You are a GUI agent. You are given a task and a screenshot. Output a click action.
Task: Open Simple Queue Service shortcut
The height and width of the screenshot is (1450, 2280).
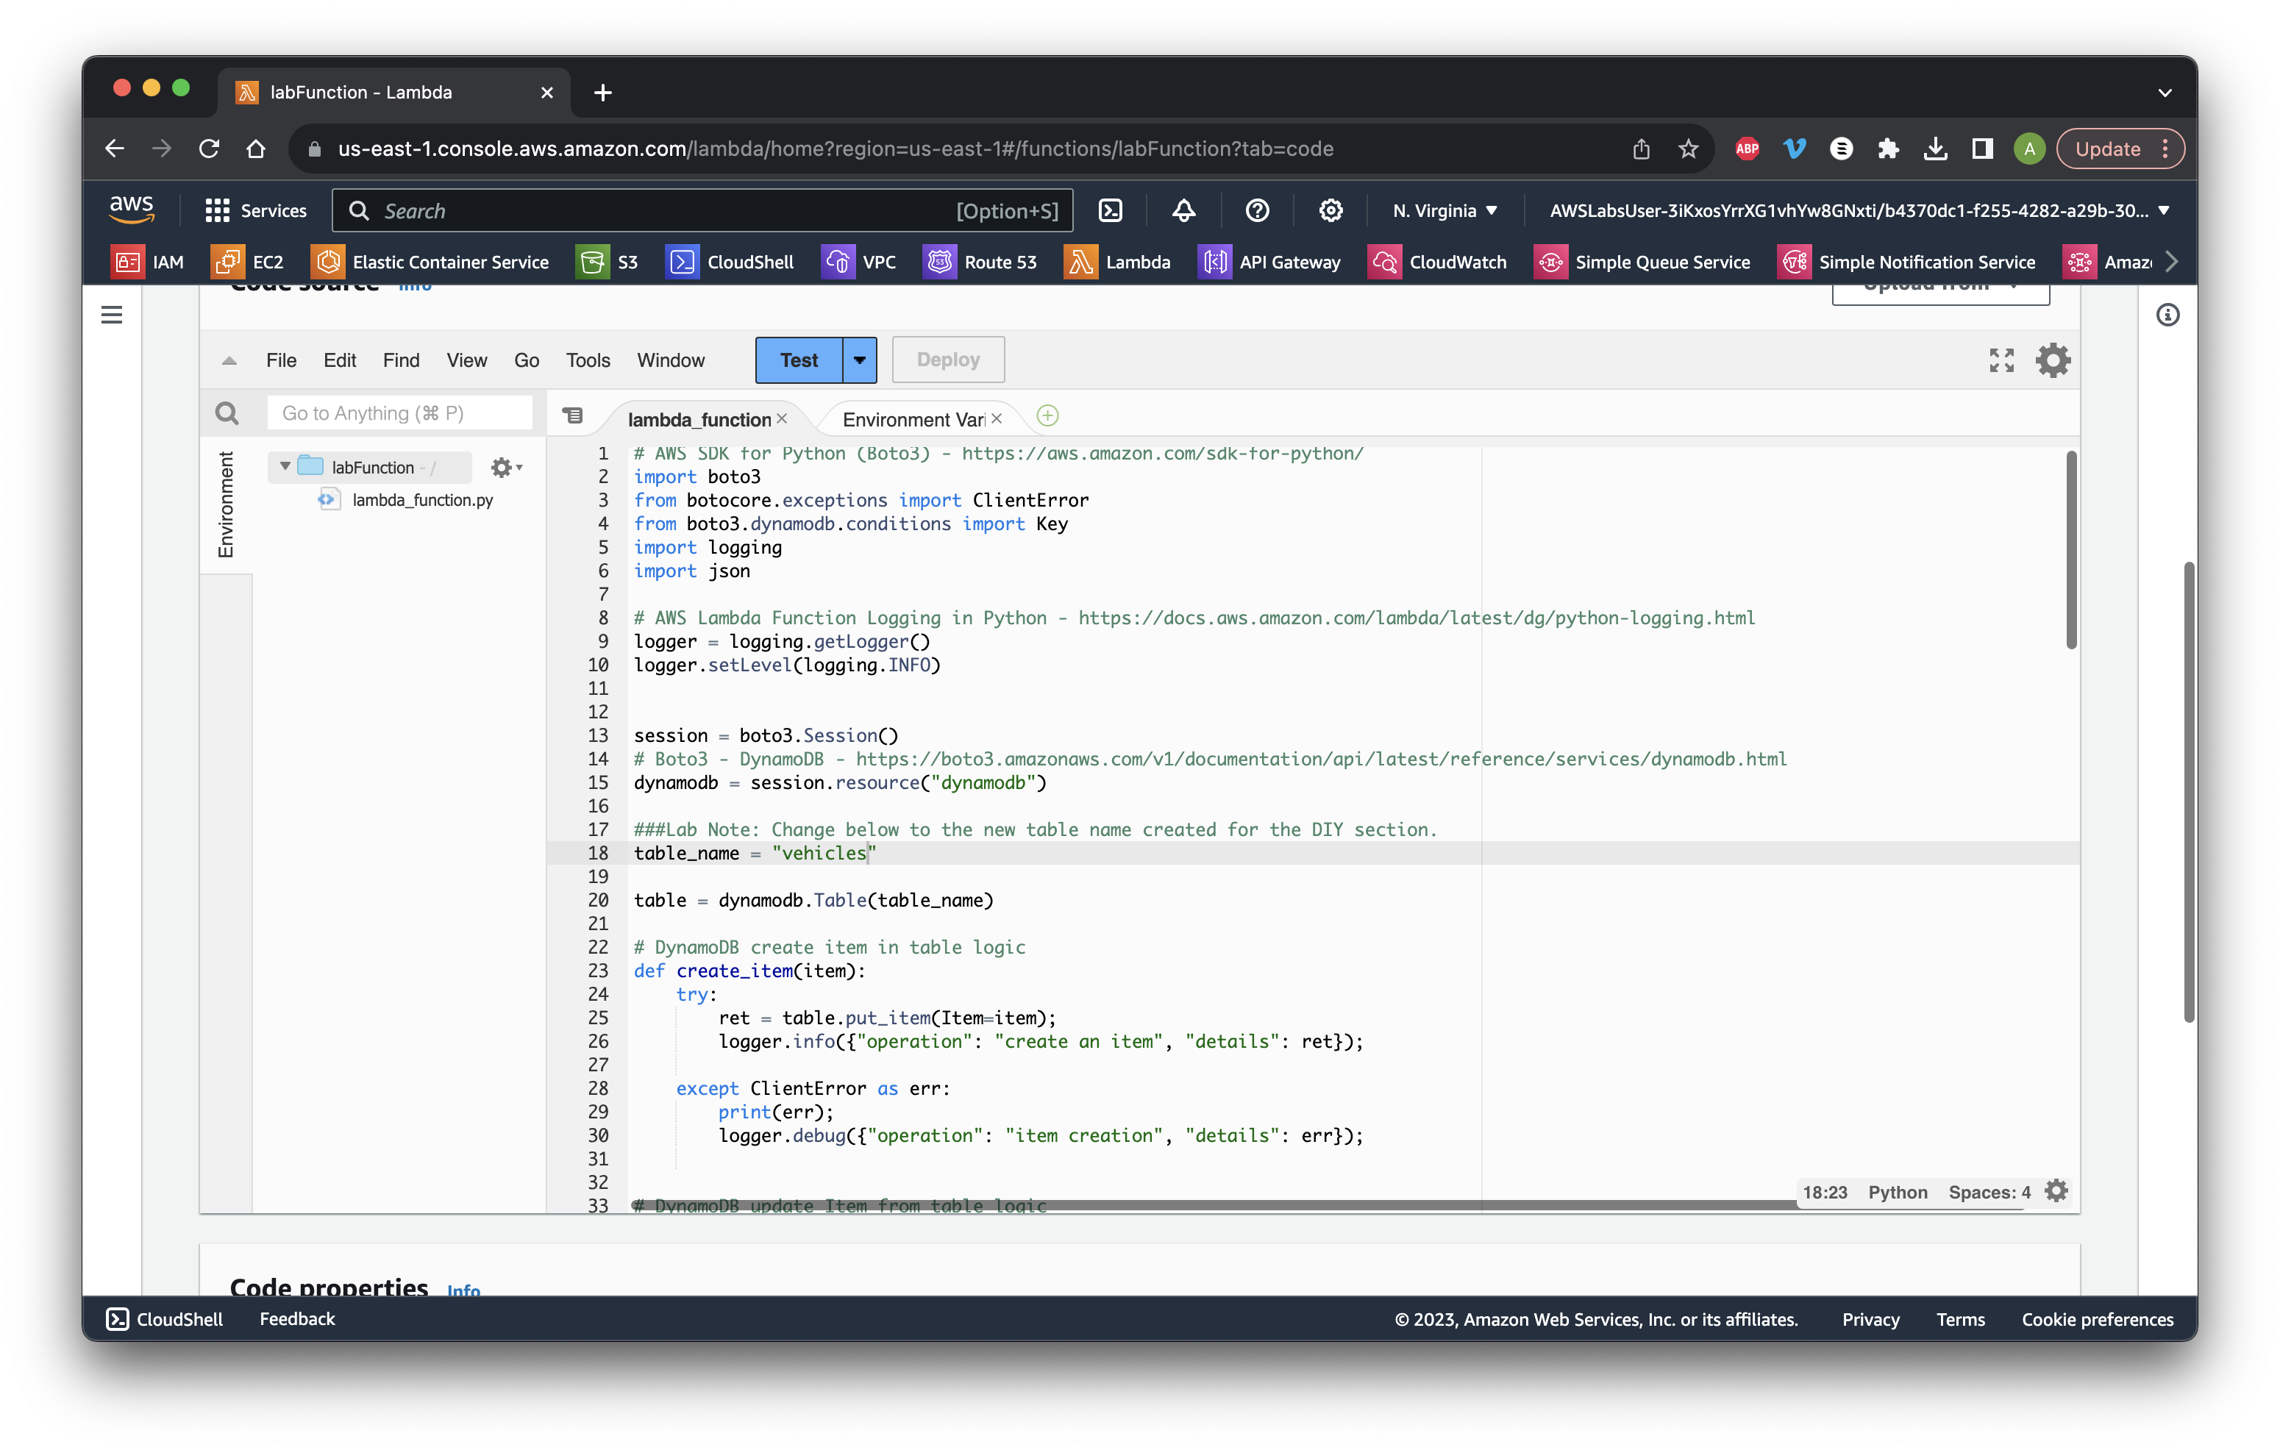[1642, 262]
